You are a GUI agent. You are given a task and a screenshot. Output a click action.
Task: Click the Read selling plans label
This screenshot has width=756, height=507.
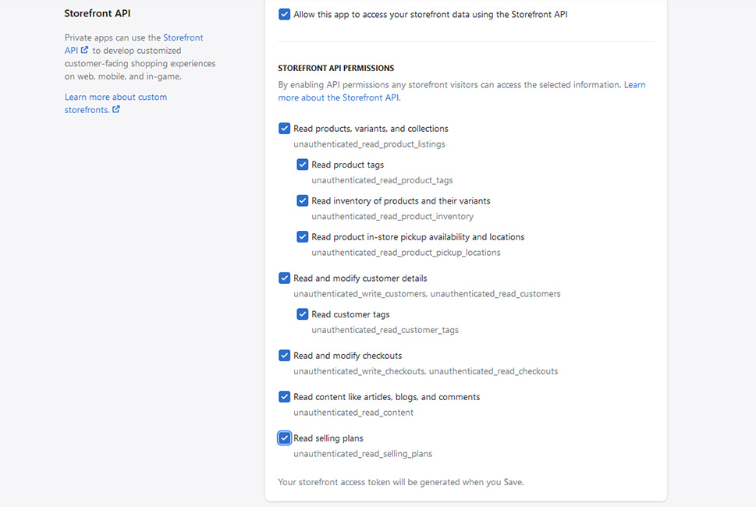tap(328, 438)
